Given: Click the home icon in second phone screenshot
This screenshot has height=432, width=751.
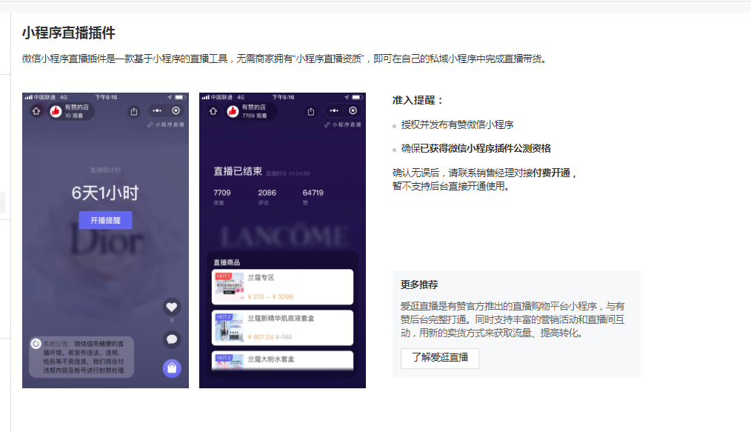Looking at the screenshot, I should pyautogui.click(x=213, y=111).
